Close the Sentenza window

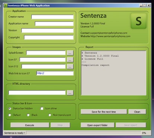[x=149, y=6]
